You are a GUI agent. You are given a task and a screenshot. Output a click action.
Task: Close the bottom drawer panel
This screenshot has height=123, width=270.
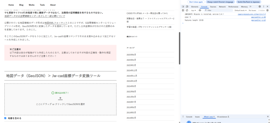(268, 117)
